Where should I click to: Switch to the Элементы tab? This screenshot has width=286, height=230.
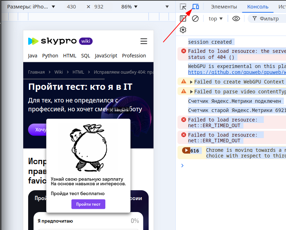pyautogui.click(x=224, y=7)
